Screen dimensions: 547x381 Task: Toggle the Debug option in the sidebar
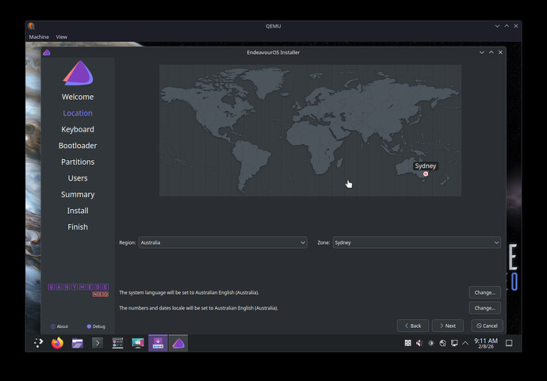coord(96,326)
